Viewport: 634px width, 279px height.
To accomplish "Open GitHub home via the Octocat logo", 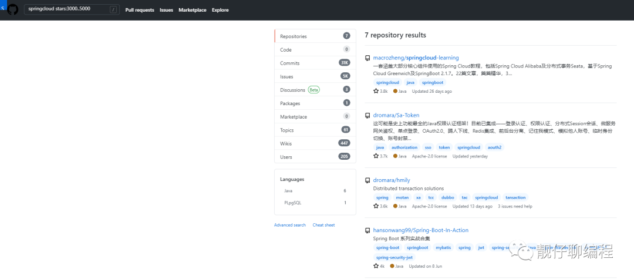I will 13,10.
